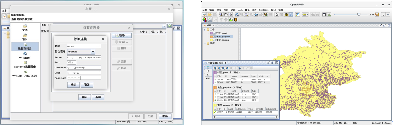Screen dimensions: 393x126
Task: Collapse the 工作 category tree node
Action: (204, 30)
